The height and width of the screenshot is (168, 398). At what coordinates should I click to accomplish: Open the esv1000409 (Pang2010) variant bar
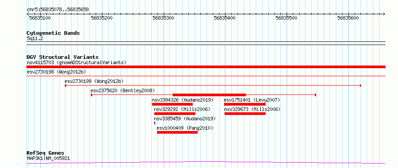click(177, 132)
